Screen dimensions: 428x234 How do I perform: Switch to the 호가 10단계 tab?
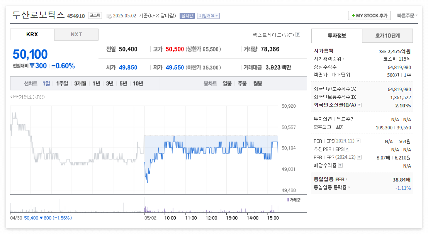[x=387, y=36]
